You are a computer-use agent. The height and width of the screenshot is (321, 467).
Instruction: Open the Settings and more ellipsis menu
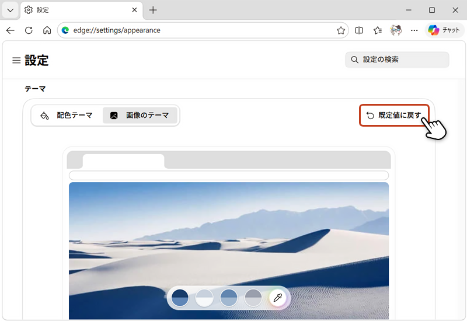tap(414, 30)
